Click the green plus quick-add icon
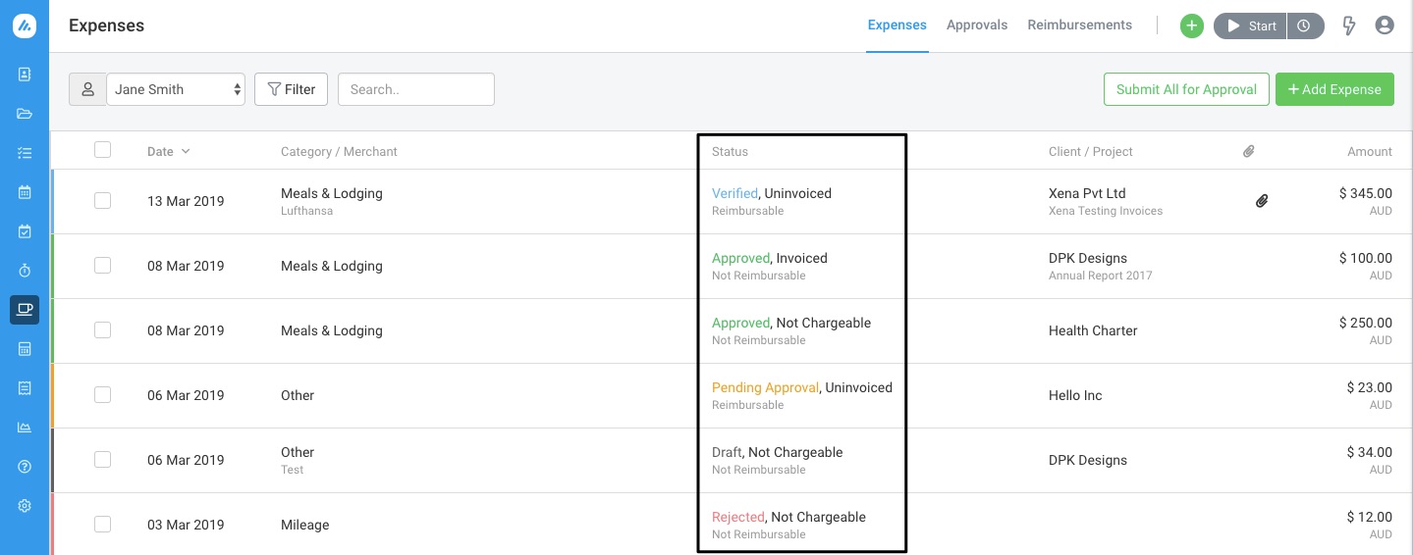The image size is (1413, 555). coord(1191,26)
